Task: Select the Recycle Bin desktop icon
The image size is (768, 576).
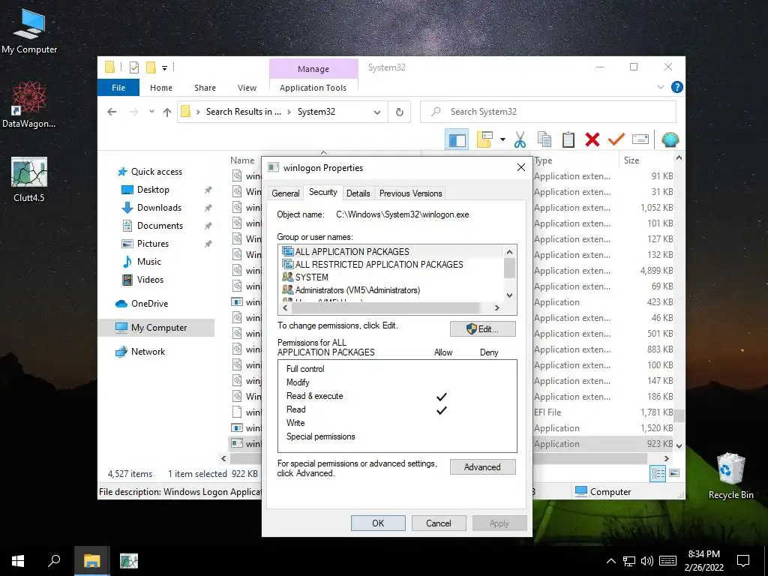Action: pyautogui.click(x=730, y=475)
